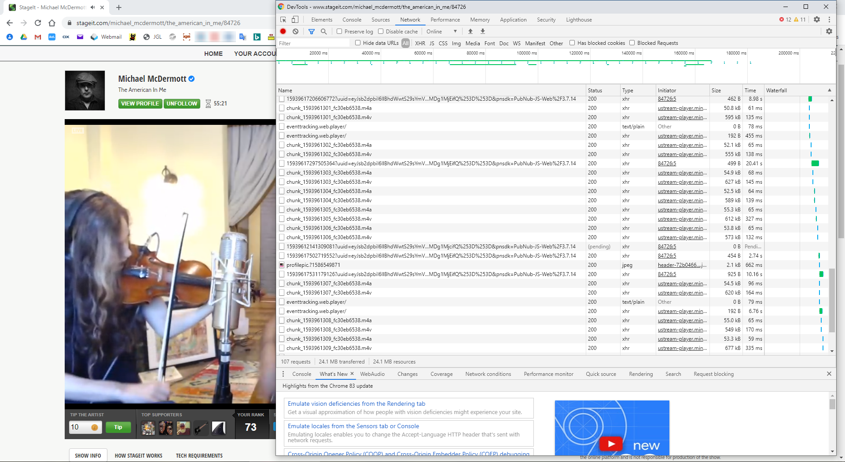Open the Google Drive bookmark
The width and height of the screenshot is (845, 462).
[x=24, y=37]
